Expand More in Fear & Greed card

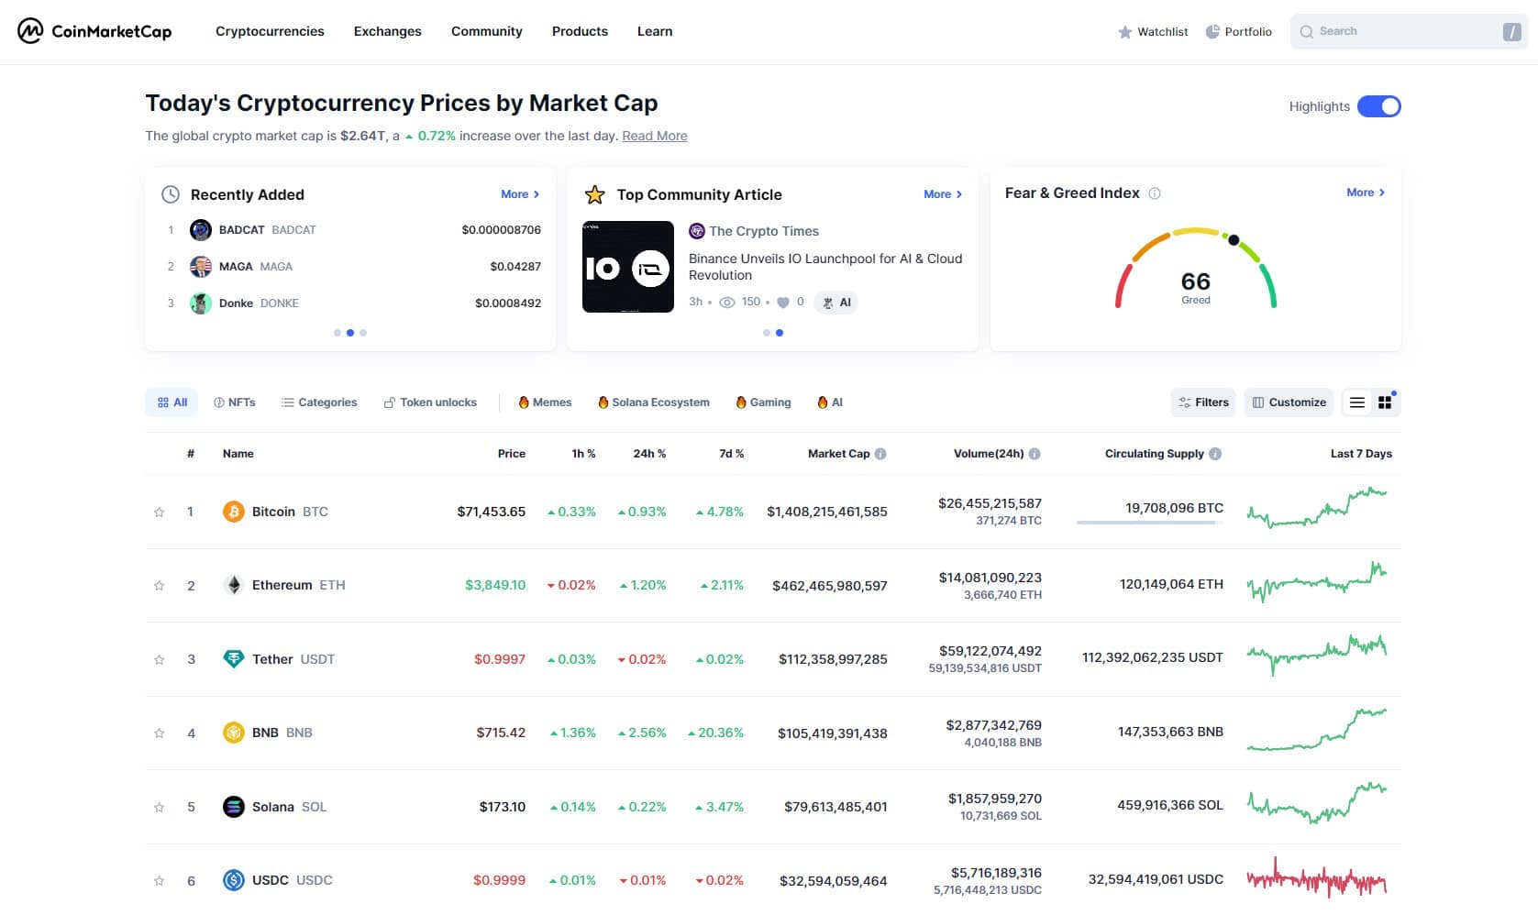click(x=1366, y=193)
